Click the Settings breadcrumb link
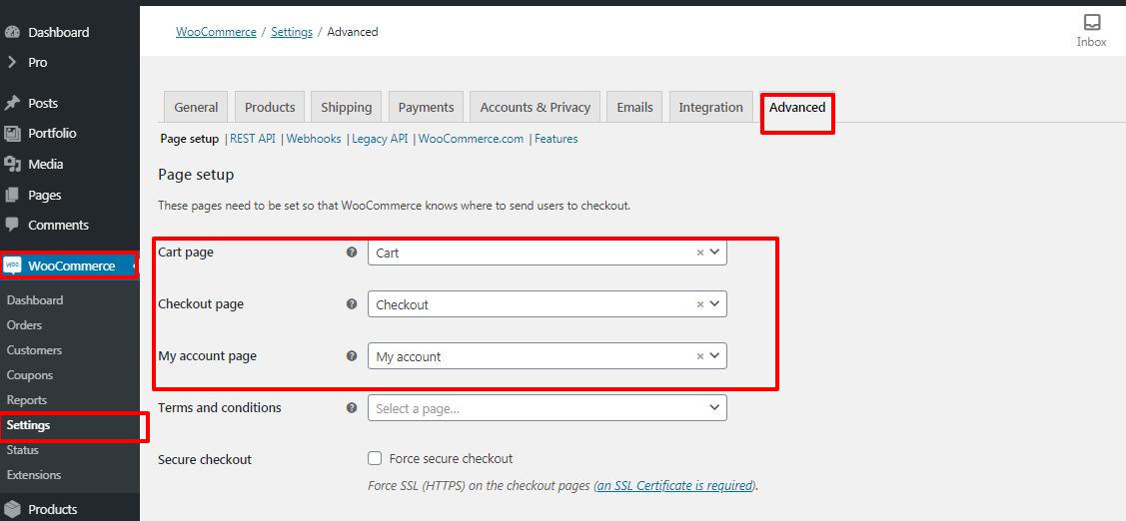The image size is (1126, 521). coord(292,32)
